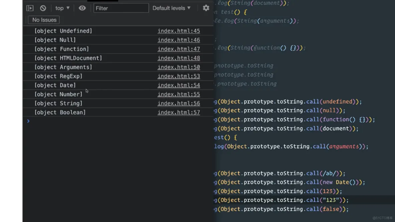Expand the Default levels dropdown
This screenshot has height=222, width=395.
coord(171,8)
